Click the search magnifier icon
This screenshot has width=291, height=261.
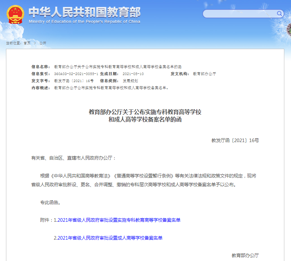tap(279, 14)
